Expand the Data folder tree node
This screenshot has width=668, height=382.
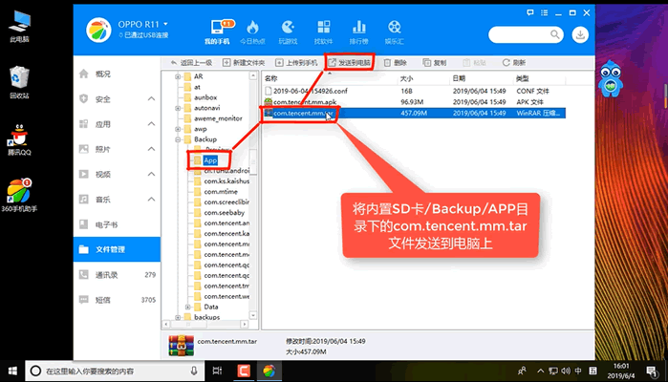click(x=188, y=308)
